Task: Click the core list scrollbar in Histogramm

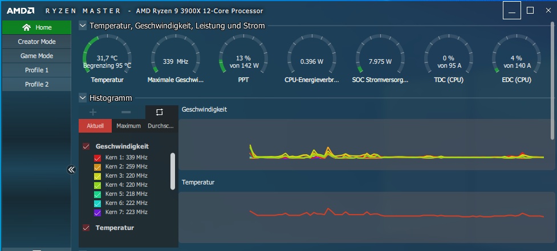Action: 173,171
